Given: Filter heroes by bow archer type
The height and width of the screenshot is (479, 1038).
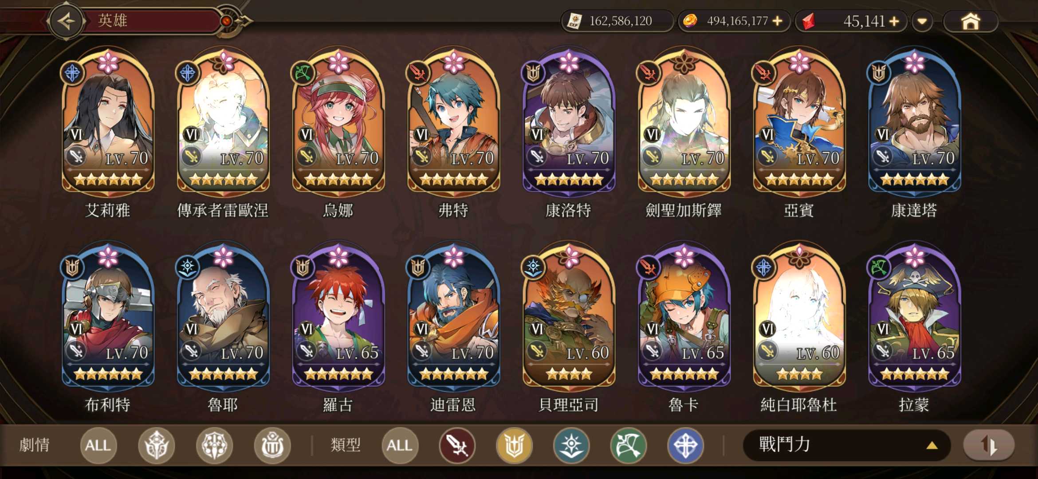Looking at the screenshot, I should pos(629,445).
